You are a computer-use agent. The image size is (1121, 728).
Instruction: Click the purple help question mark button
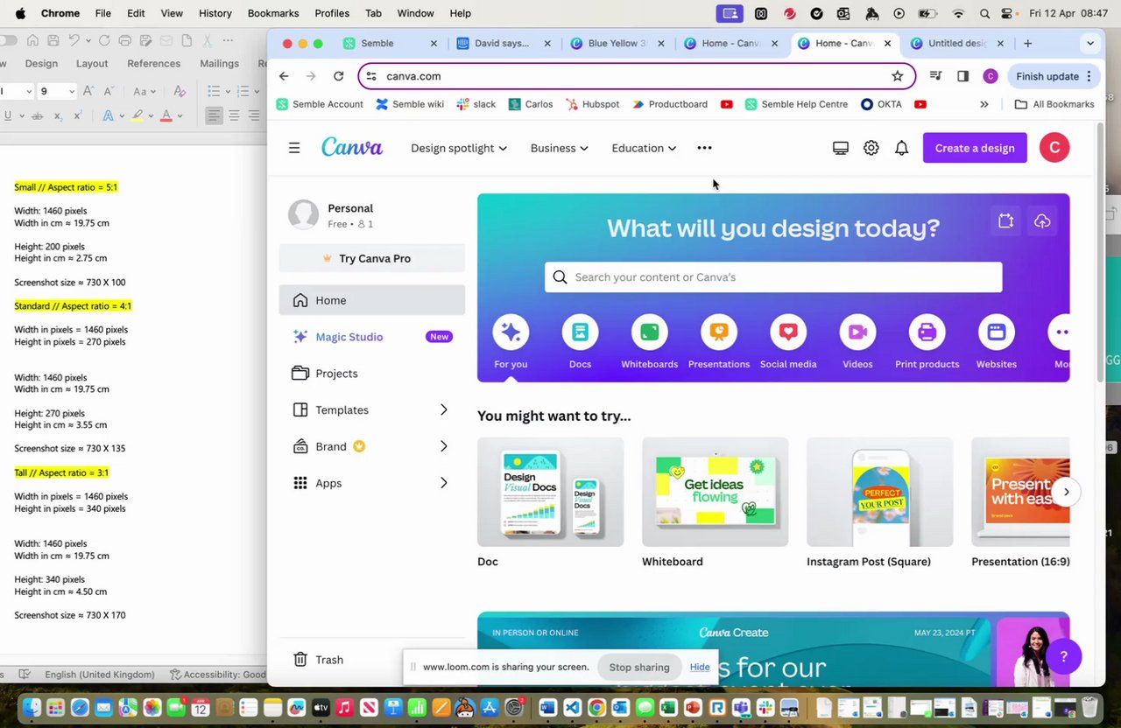pos(1064,656)
